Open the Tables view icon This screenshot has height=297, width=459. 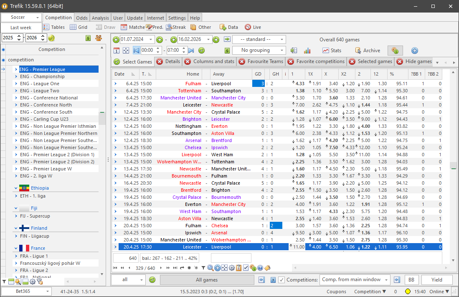46,27
